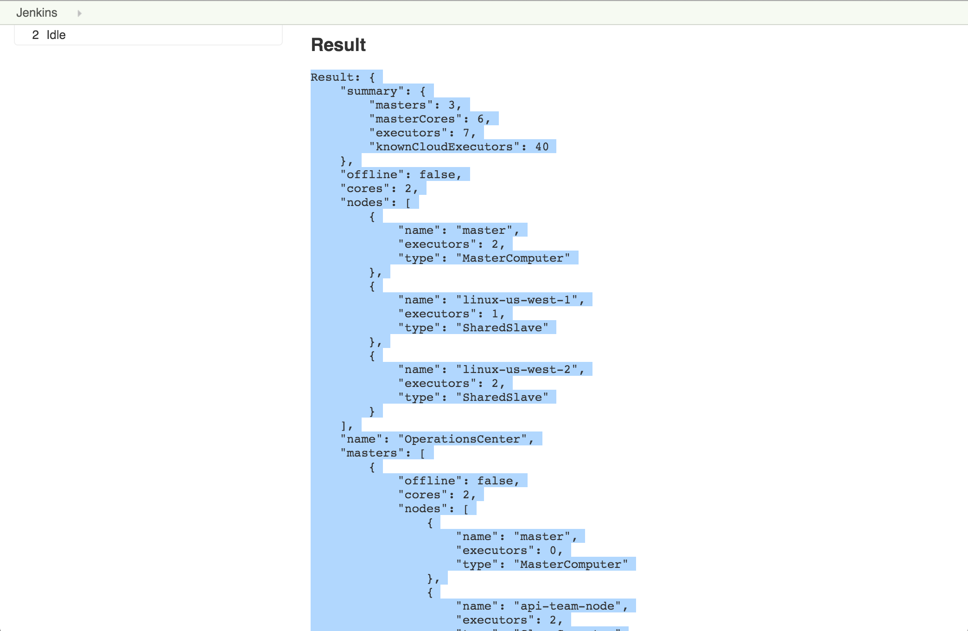
Task: Click executor number 2 Idle row
Action: pos(49,35)
